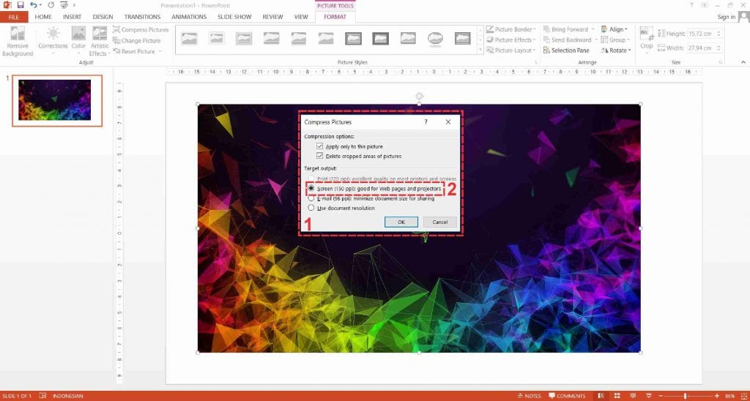Cancel the Compress Pictures dialog
Viewport: 750px width, 401px height.
point(440,222)
